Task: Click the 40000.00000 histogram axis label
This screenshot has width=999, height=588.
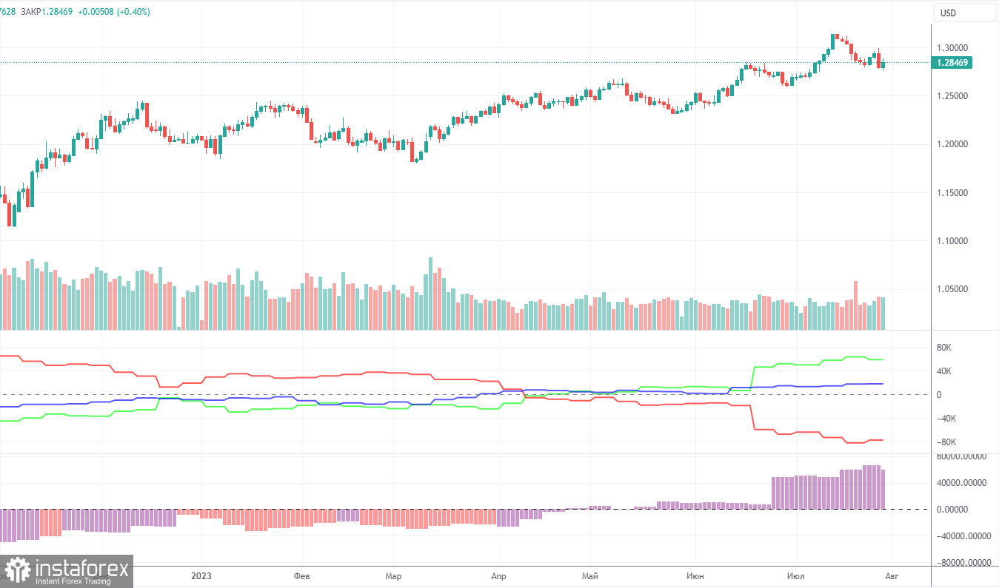Action: (x=962, y=483)
